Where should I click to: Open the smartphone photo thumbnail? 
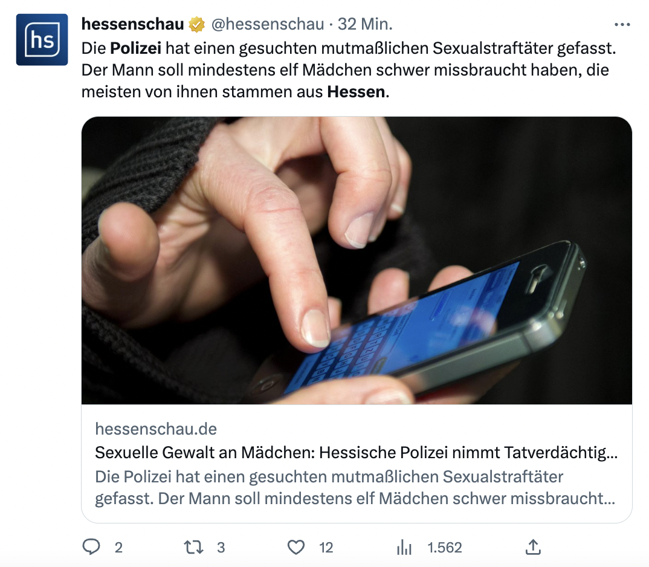[x=357, y=261]
